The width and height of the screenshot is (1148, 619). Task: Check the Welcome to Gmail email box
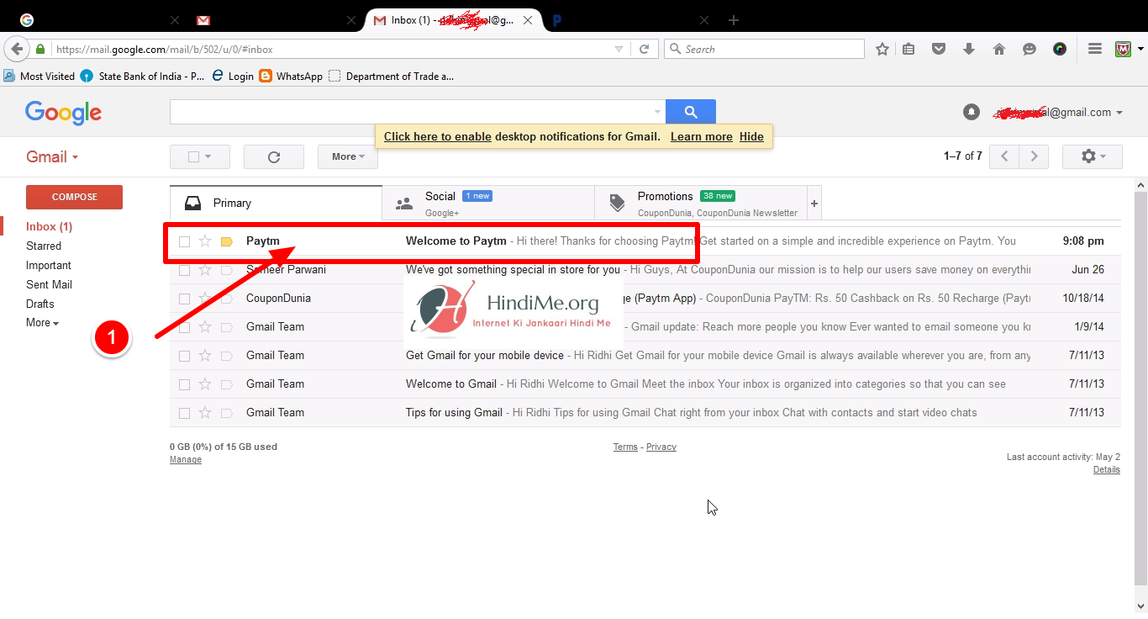[184, 385]
